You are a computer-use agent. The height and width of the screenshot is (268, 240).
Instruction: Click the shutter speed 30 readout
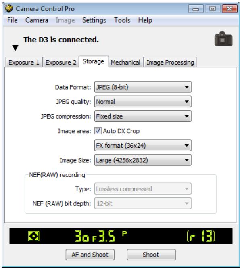[x=82, y=236]
